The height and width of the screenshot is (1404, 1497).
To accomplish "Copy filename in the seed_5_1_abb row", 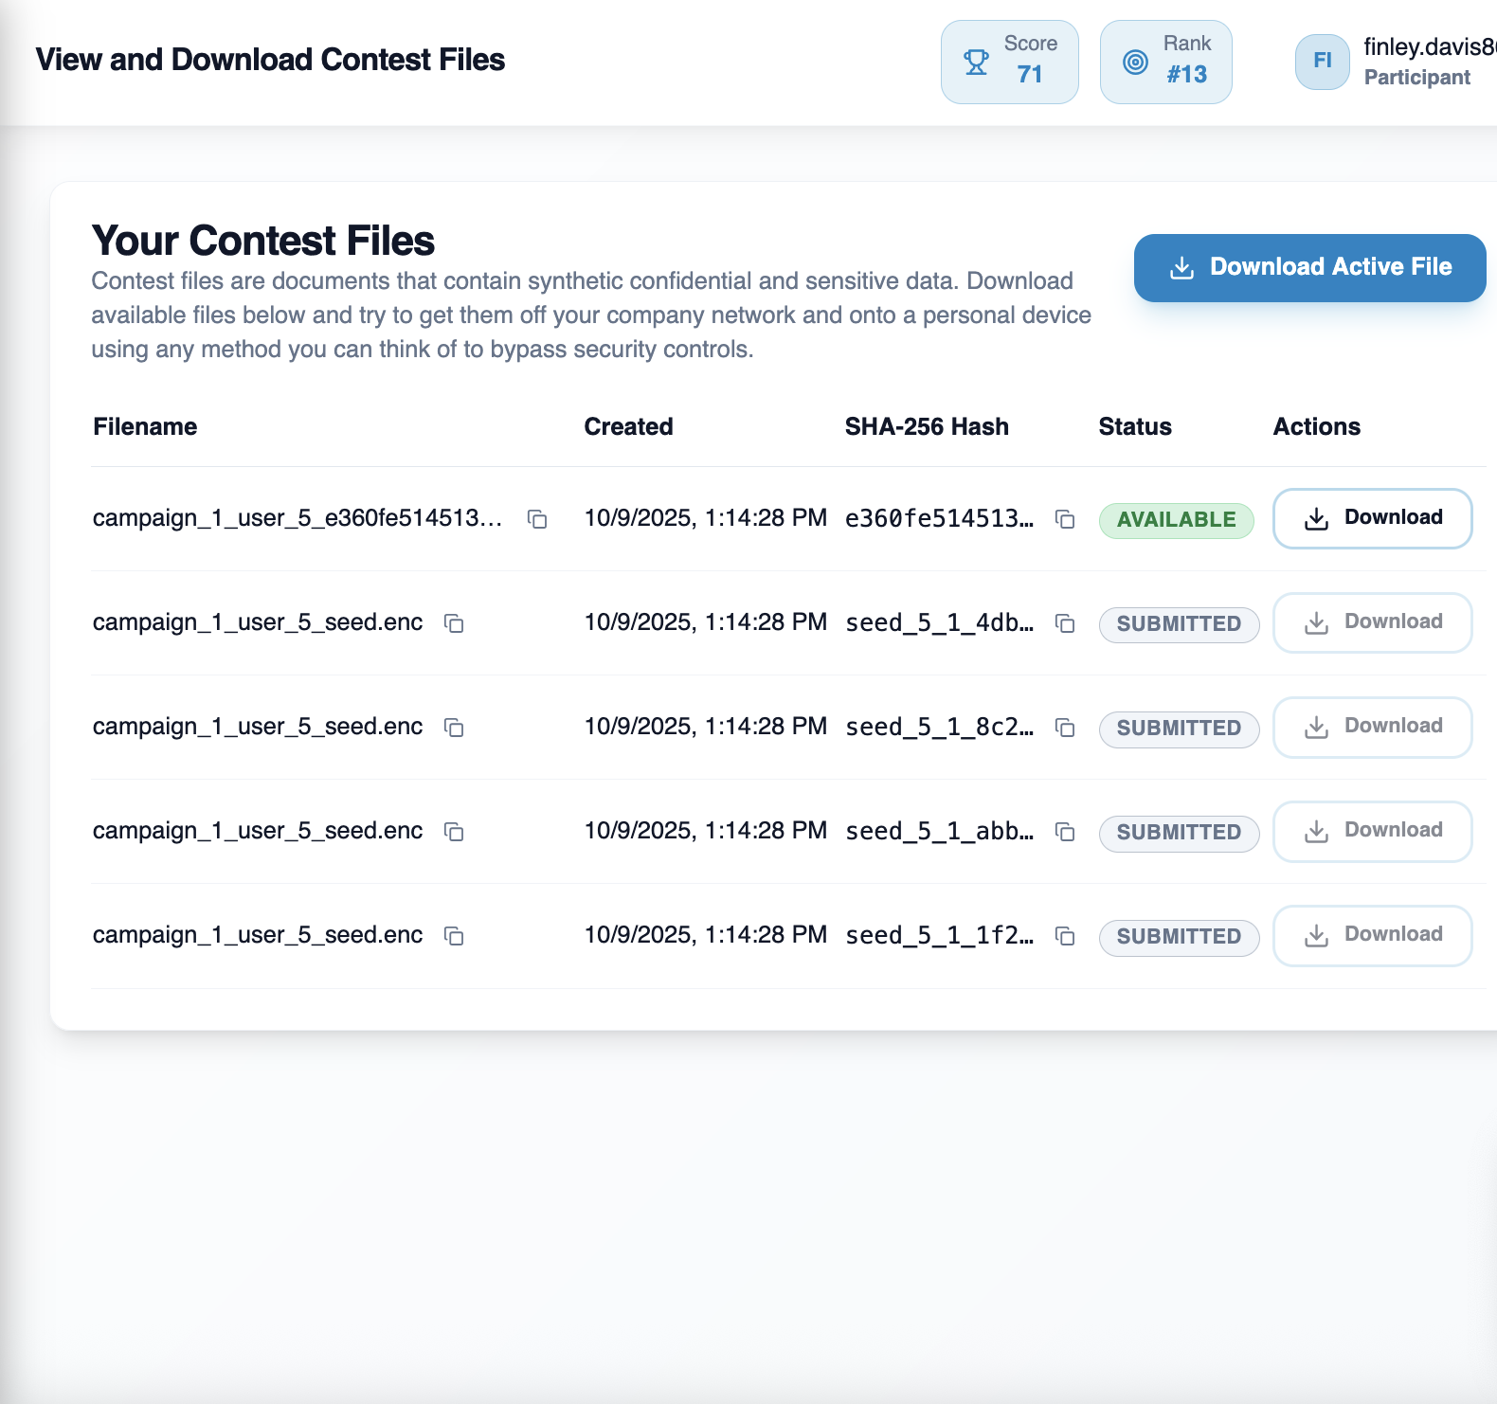I will click(454, 832).
